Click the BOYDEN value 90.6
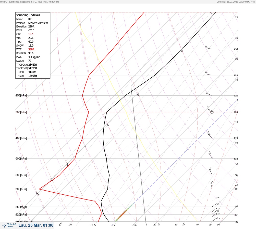 31,53
